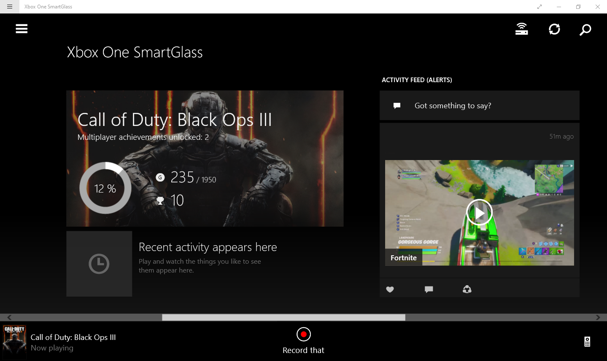The image size is (607, 361).
Task: Click scrollbar right arrow
Action: (598, 317)
